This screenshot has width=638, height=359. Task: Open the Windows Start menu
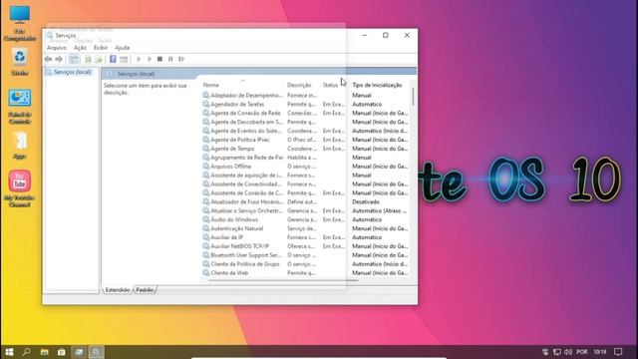coord(9,352)
